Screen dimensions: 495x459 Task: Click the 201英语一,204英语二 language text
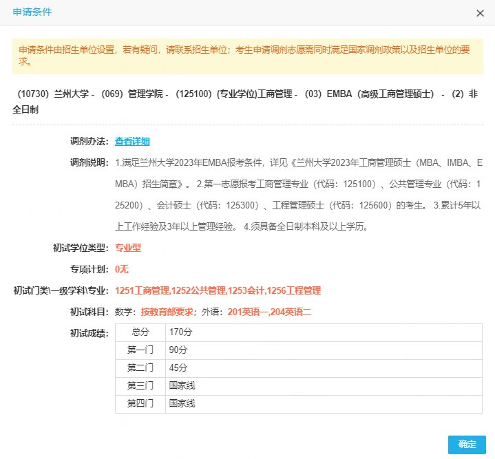point(269,312)
